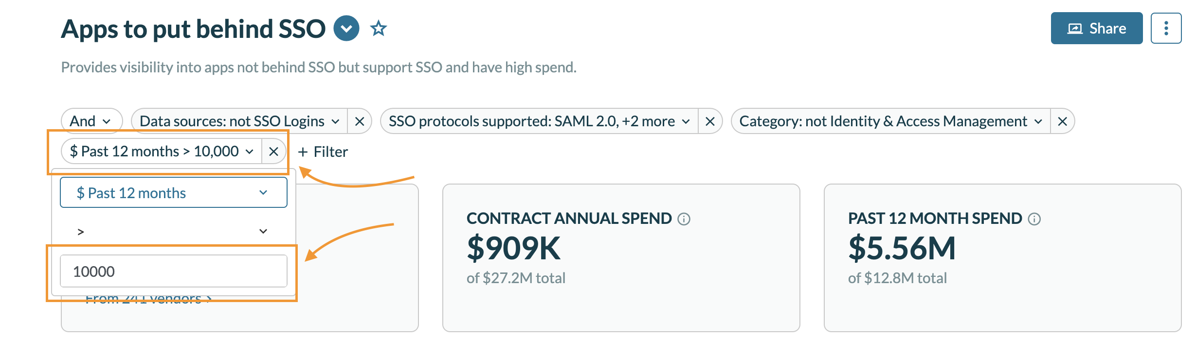Viewport: 1196px width, 355px height.
Task: Expand SSO protocols supported filter dropdown
Action: (x=539, y=121)
